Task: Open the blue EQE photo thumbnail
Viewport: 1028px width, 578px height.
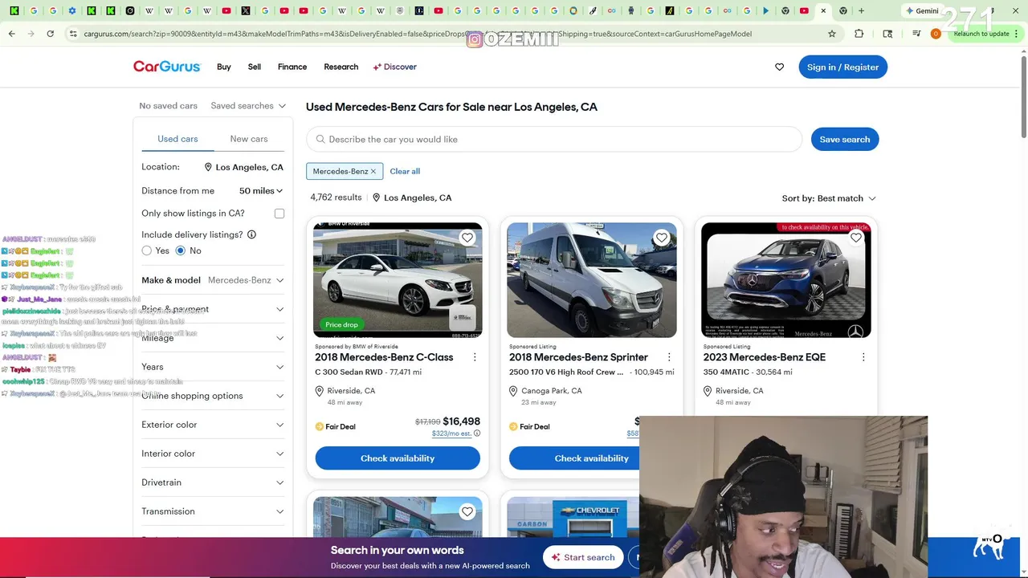Action: [x=786, y=280]
